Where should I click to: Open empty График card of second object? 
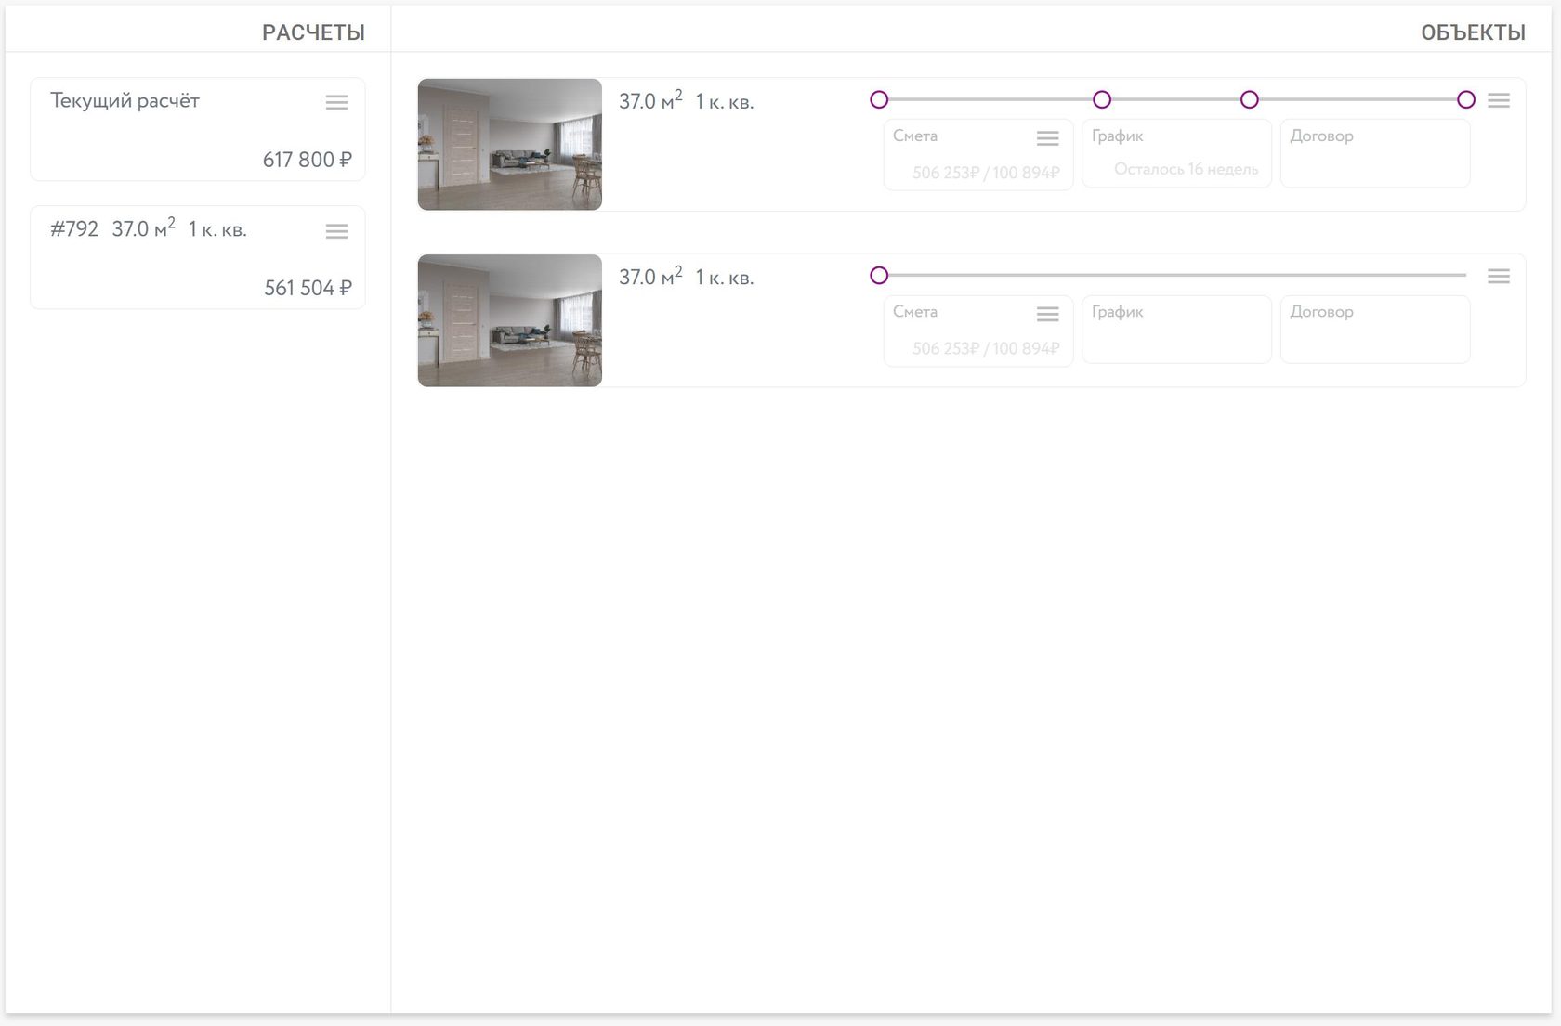1177,330
